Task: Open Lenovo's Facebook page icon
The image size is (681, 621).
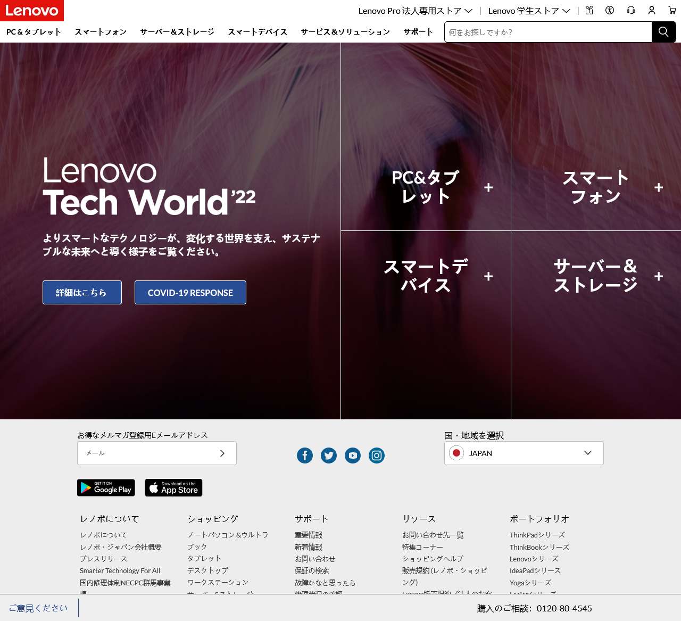Action: (305, 456)
